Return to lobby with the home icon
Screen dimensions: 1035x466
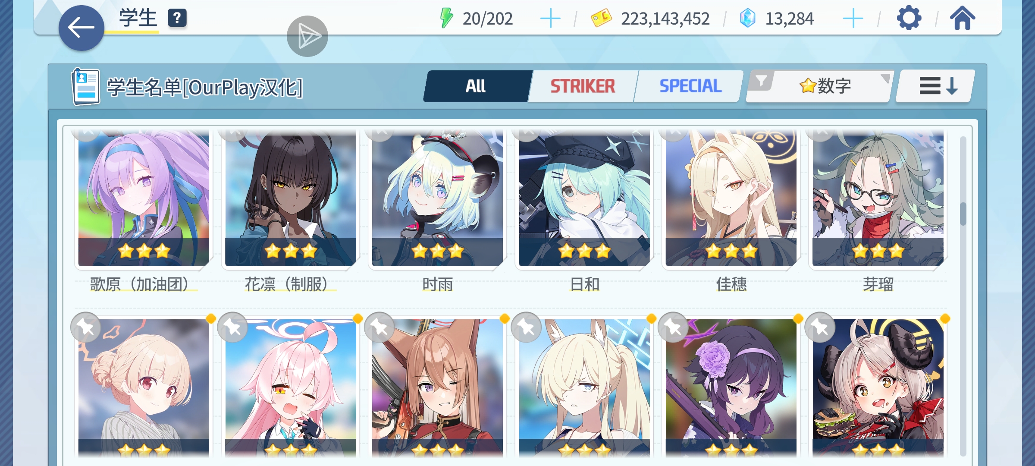[962, 18]
